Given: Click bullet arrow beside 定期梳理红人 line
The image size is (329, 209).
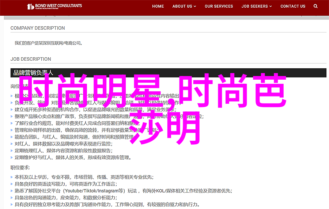Looking at the screenshot, I should tap(12, 151).
